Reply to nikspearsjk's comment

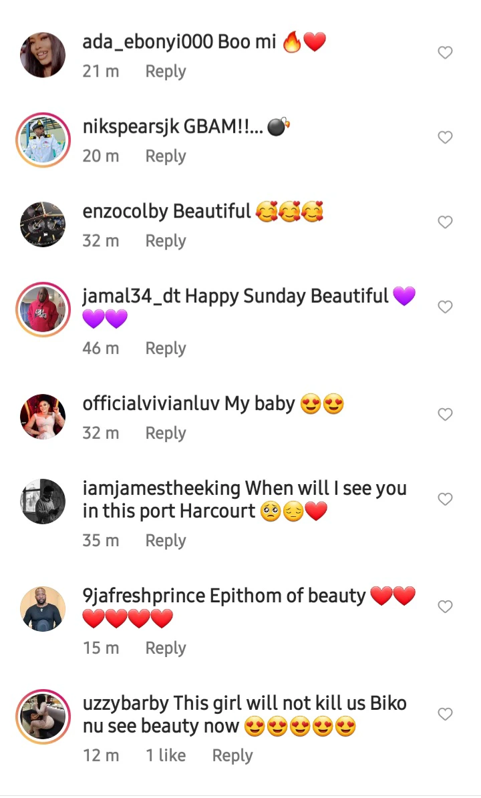click(166, 156)
